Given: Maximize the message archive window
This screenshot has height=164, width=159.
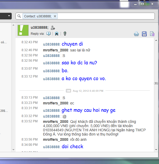Looking at the screenshot, I should 142,4.
